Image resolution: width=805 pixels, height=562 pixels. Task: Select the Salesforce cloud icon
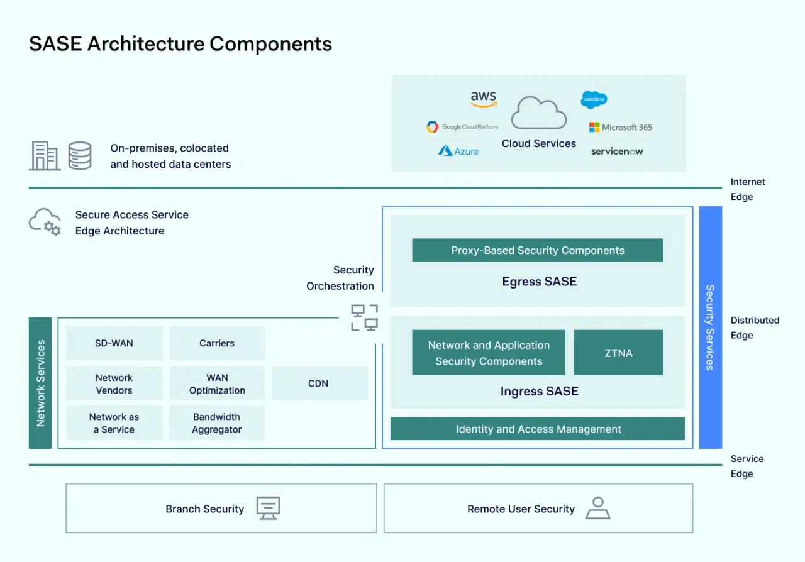594,99
